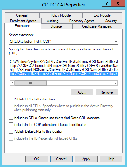127x167 pixels.
Task: Open the Select extension dropdown arrow
Action: tap(116, 41)
